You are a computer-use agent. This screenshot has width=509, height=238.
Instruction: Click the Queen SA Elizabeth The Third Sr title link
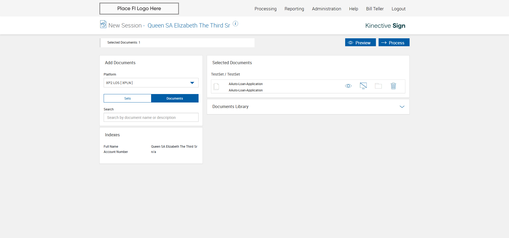189,25
